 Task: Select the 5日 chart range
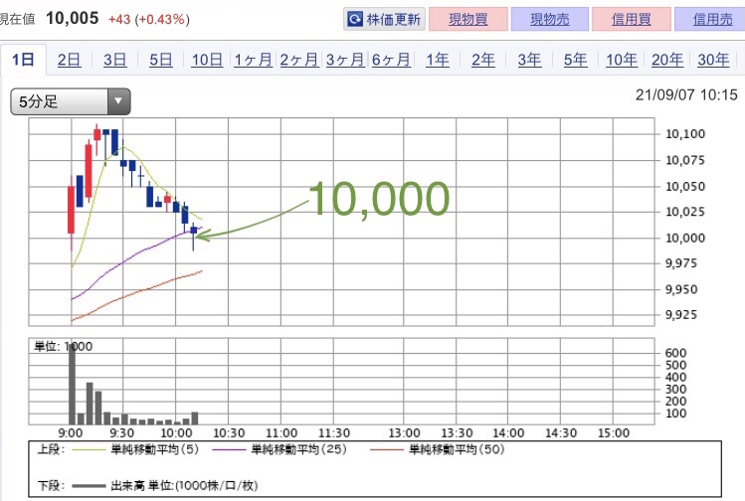[x=161, y=60]
